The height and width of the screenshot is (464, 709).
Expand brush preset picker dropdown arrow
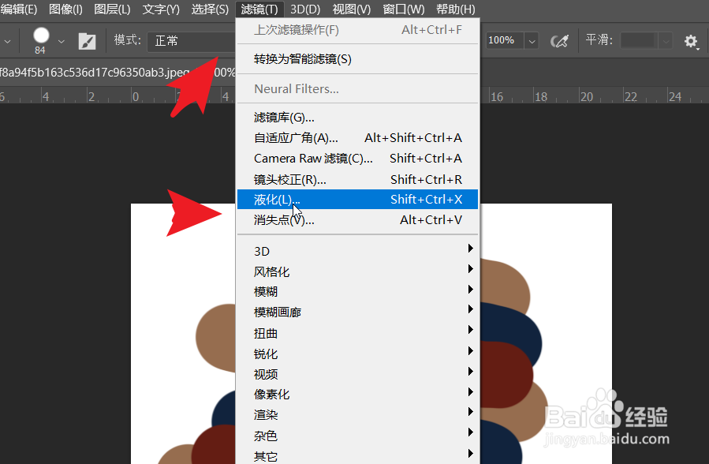tap(62, 41)
